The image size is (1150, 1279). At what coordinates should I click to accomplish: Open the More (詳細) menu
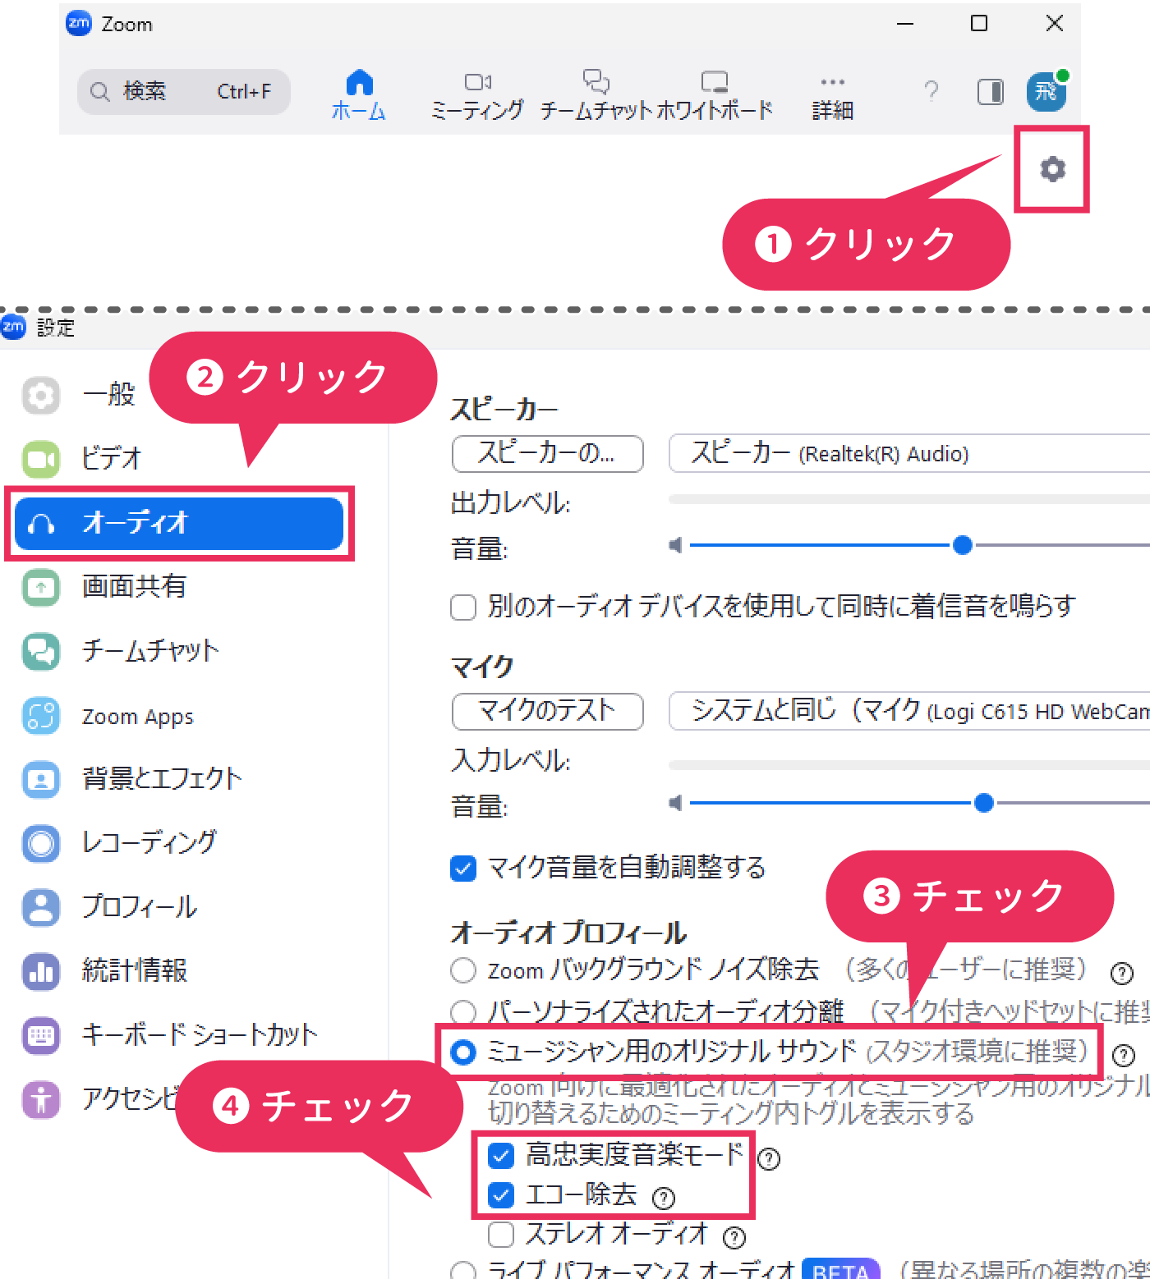832,95
